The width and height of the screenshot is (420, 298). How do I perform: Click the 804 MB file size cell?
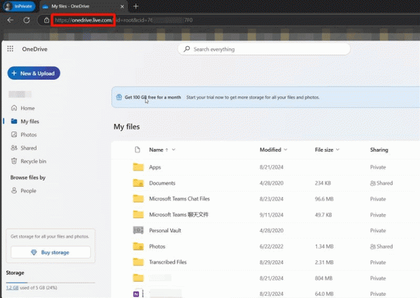pos(323,278)
